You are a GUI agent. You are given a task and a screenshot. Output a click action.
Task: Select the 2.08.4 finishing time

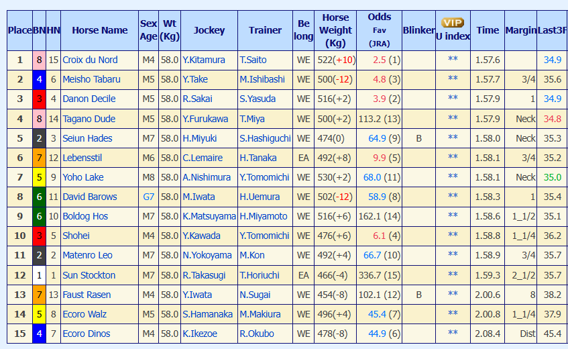(x=488, y=334)
